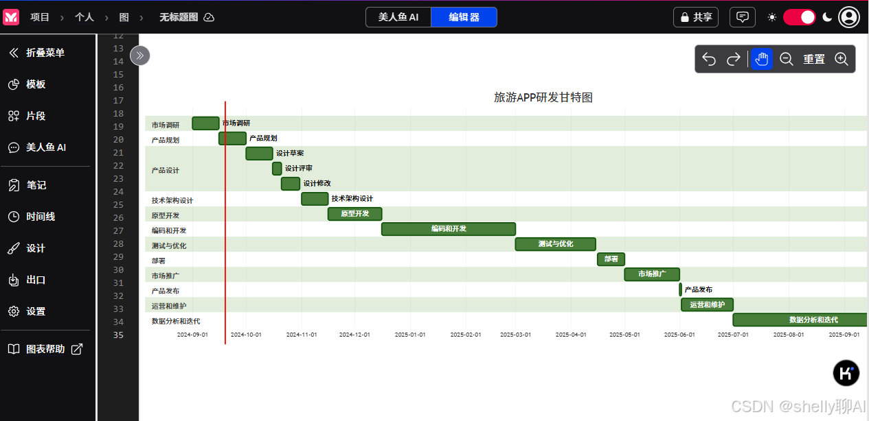Zoom out the diagram
The image size is (869, 421).
coord(787,59)
